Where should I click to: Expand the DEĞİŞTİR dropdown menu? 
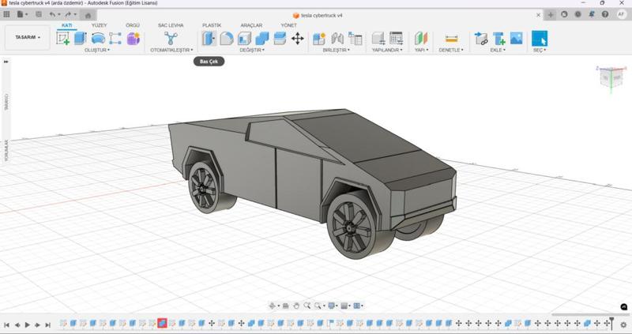[253, 50]
